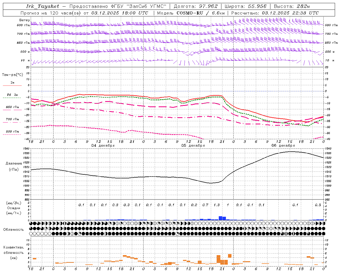Click 'Рассчитано: 03.12.2025 22:38 UTC' timestamp
This screenshot has height=271, width=339.
tap(275, 13)
